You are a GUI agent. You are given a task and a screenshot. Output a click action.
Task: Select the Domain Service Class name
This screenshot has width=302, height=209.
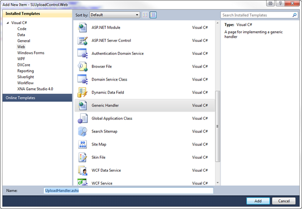109,80
